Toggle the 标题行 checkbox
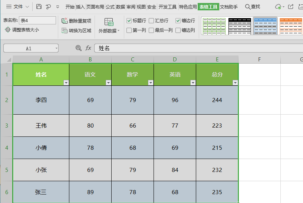 coord(129,21)
